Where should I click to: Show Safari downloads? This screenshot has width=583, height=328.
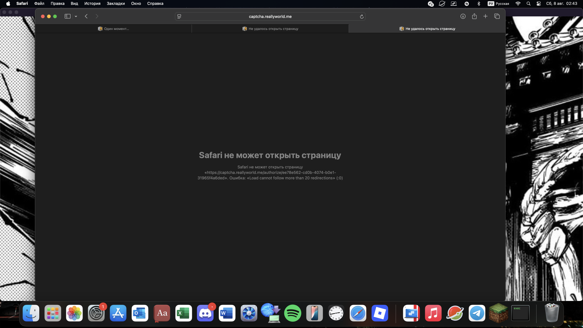pyautogui.click(x=463, y=16)
